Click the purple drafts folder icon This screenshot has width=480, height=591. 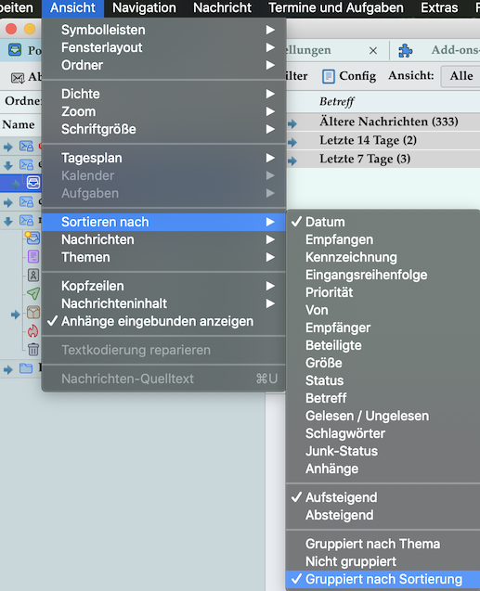pyautogui.click(x=33, y=257)
